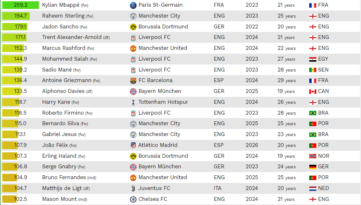Click the Atlético Madrid crest icon
Image resolution: width=361 pixels, height=205 pixels.
point(133,145)
